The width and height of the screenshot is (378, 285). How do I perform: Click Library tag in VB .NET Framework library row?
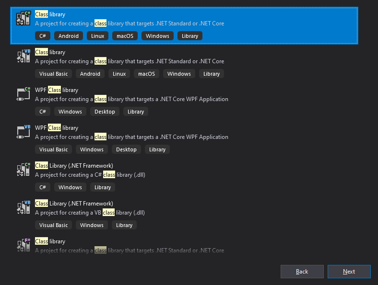[x=124, y=225]
